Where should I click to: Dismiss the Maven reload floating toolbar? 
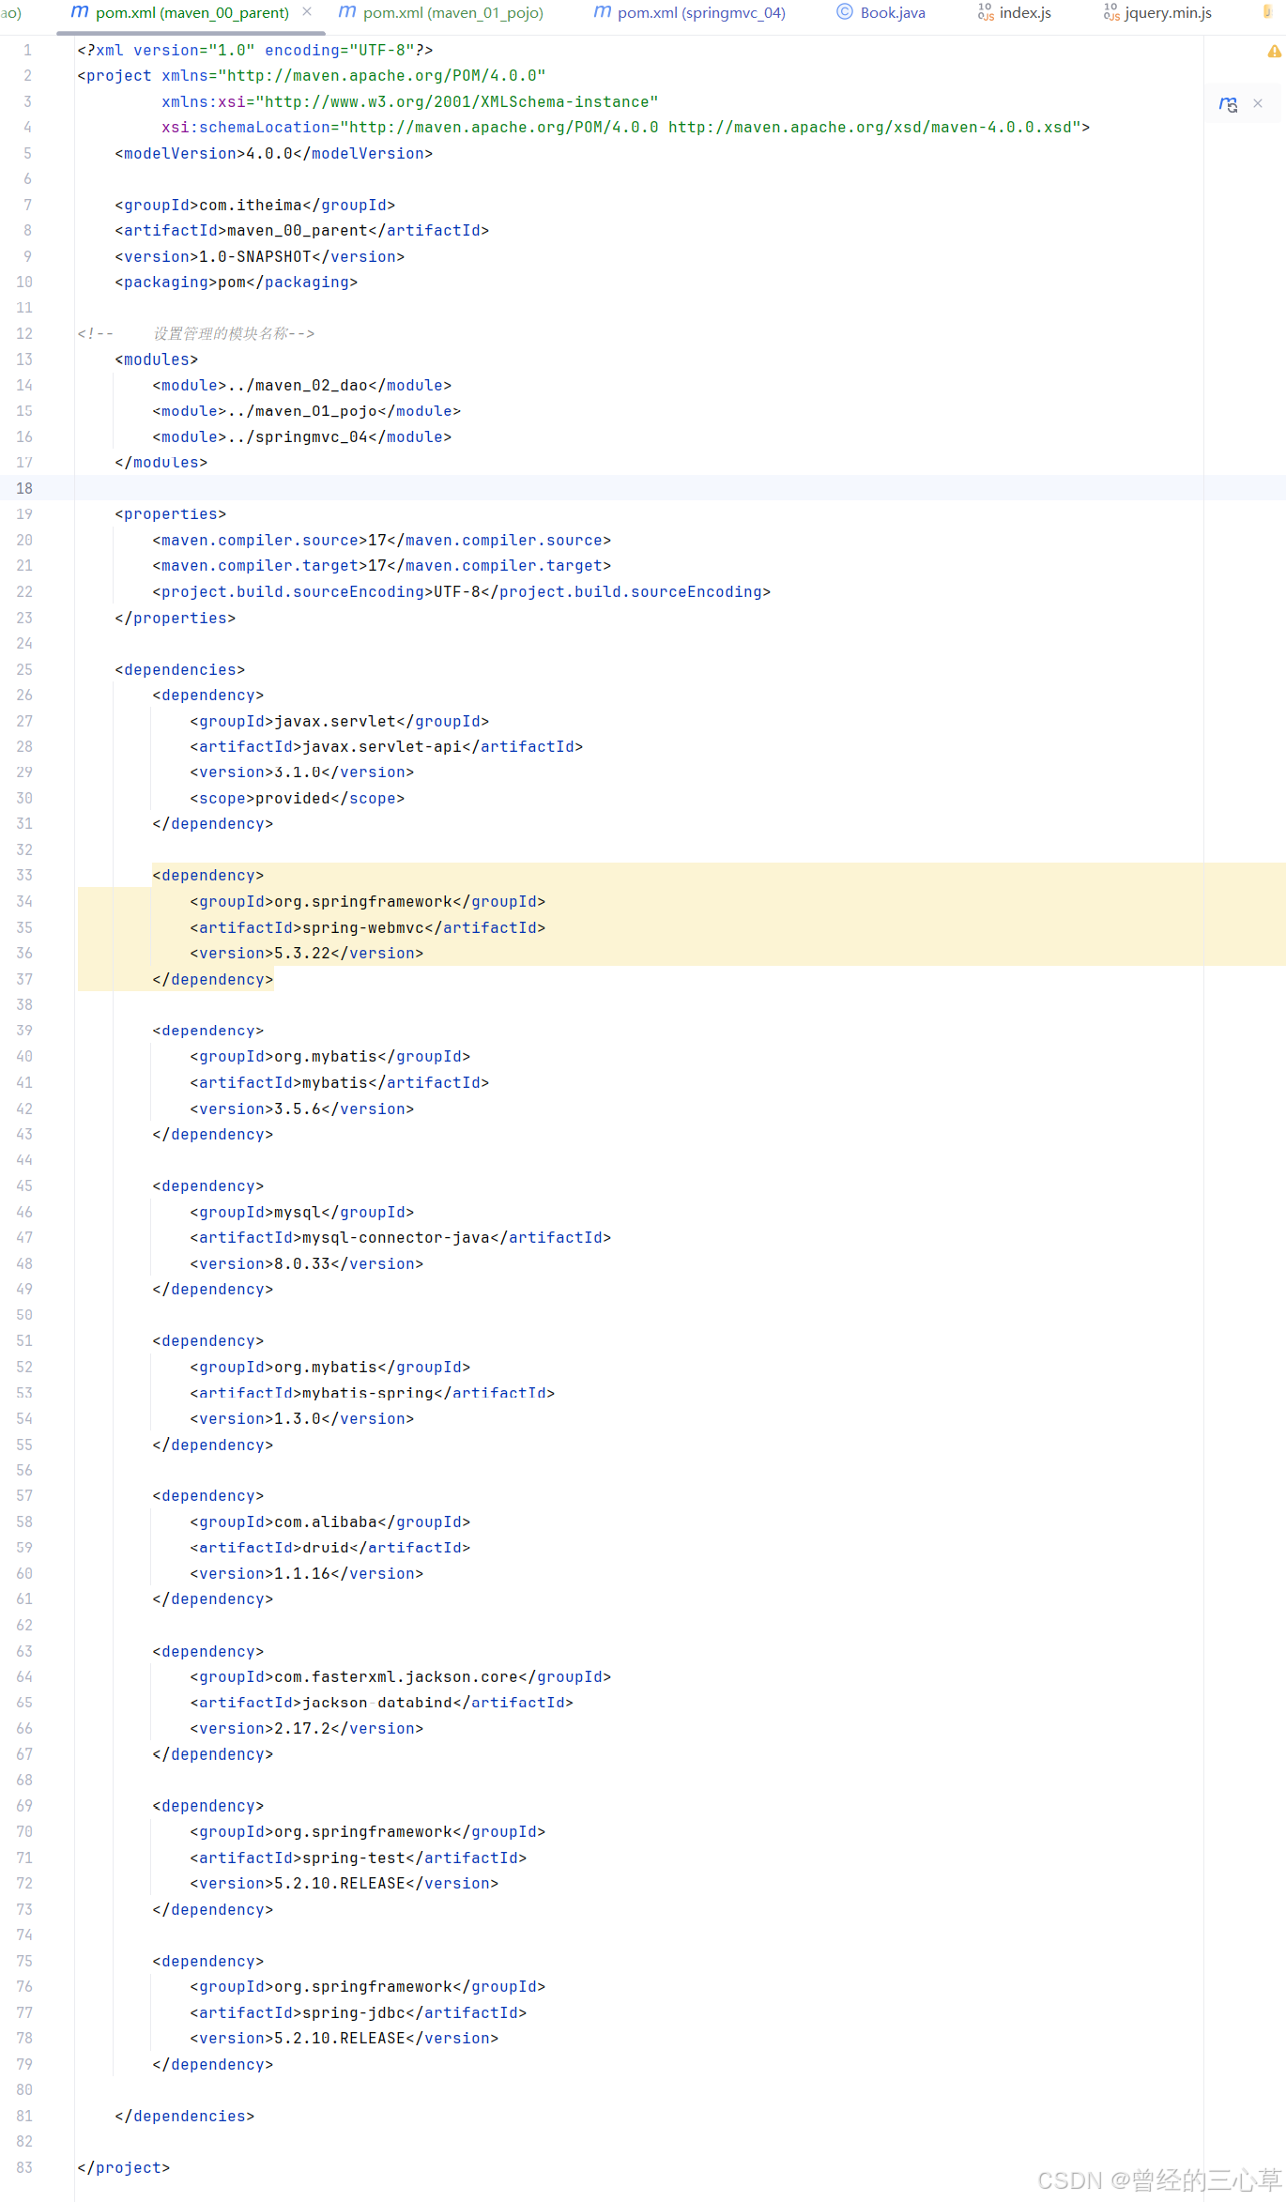(1258, 103)
